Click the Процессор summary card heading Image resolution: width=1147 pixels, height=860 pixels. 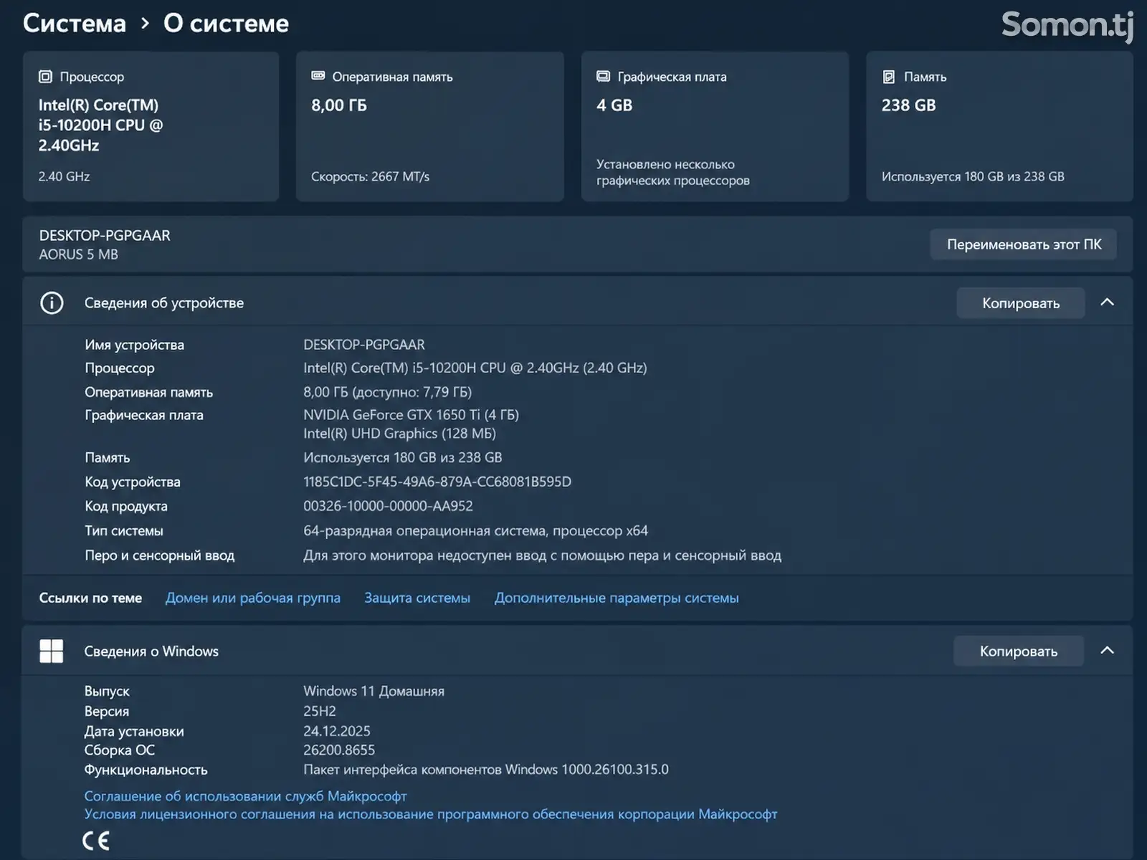(92, 77)
